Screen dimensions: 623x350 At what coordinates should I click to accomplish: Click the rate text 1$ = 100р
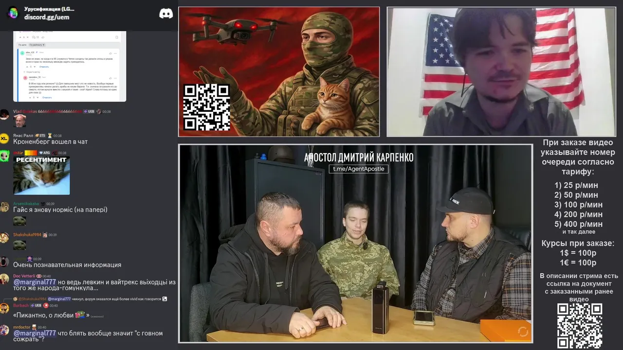coord(578,253)
